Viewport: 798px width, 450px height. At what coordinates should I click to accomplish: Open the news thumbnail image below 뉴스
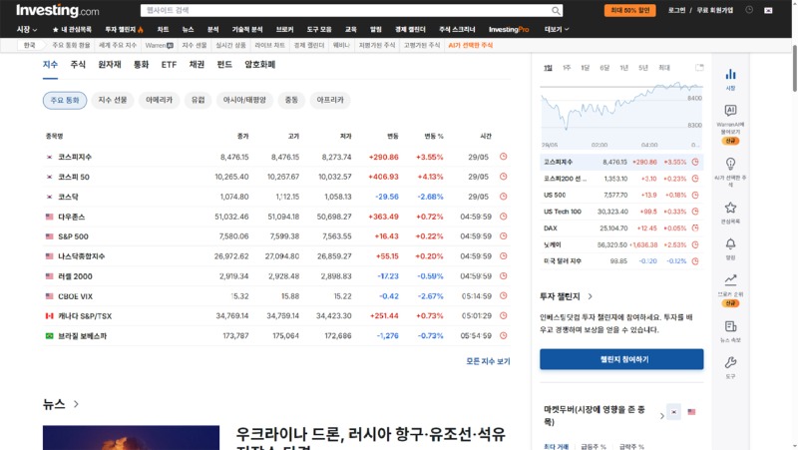pos(131,438)
